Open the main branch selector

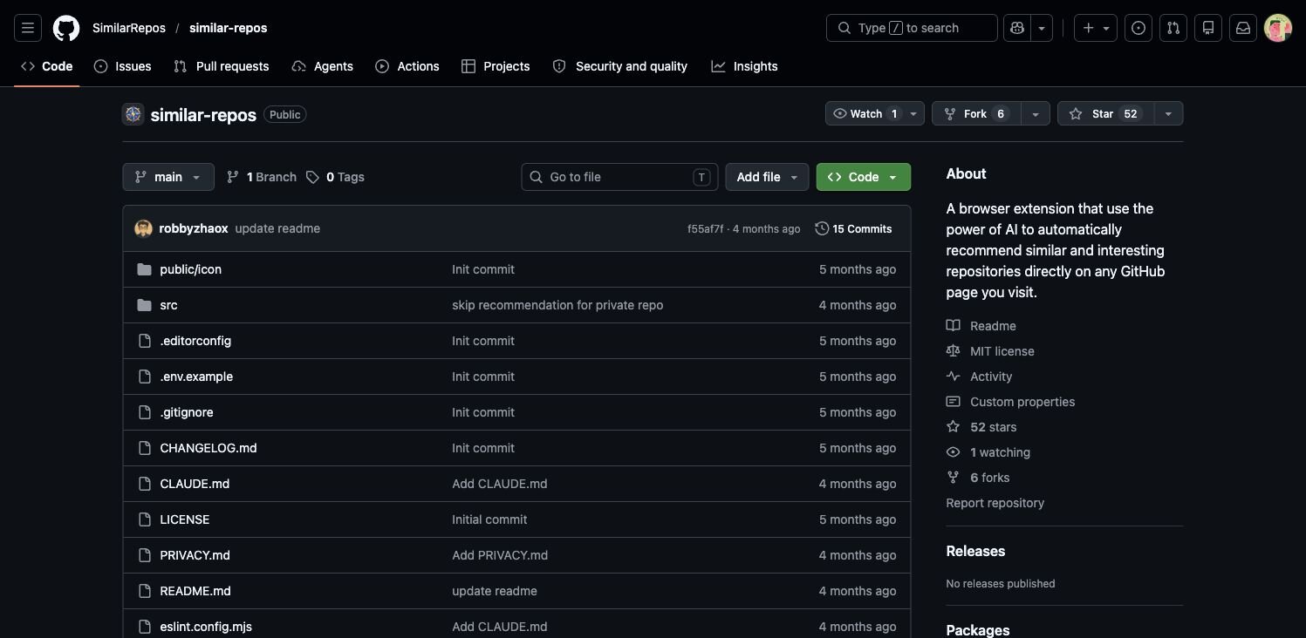click(x=168, y=177)
